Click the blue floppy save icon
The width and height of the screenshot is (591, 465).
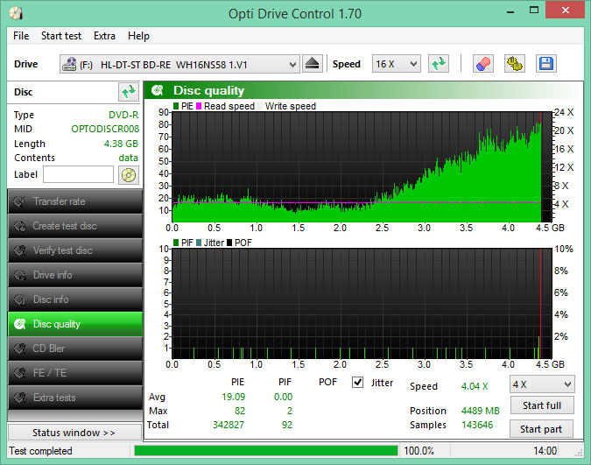[545, 64]
